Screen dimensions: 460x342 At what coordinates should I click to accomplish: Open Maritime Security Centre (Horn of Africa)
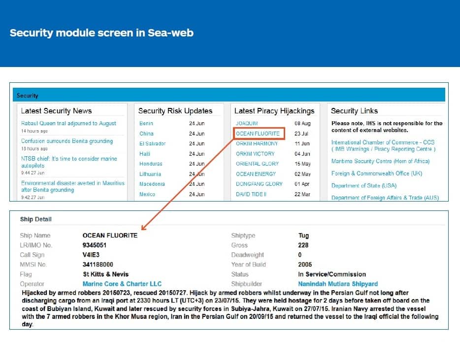tap(380, 161)
